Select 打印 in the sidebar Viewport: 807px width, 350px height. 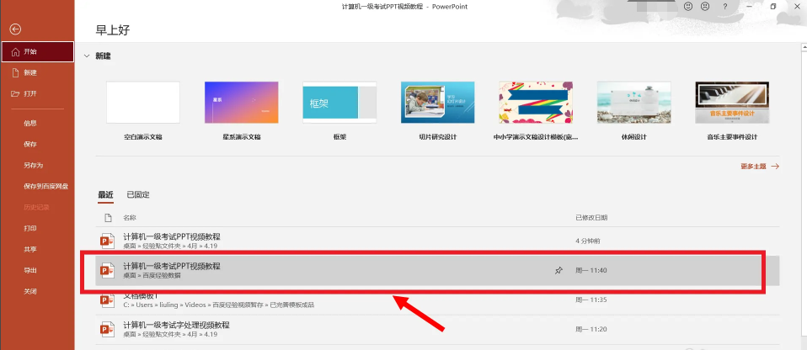pos(30,228)
